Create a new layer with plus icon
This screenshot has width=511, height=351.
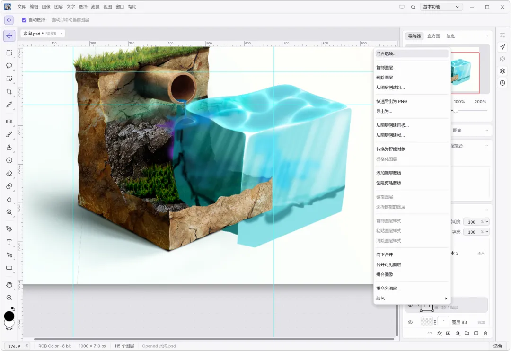476,333
